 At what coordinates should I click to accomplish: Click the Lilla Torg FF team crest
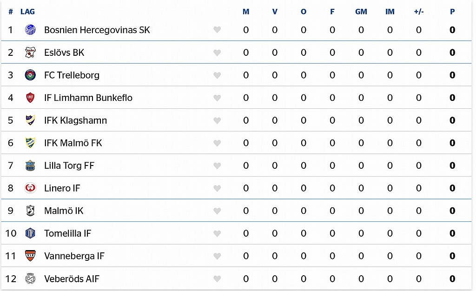point(30,165)
